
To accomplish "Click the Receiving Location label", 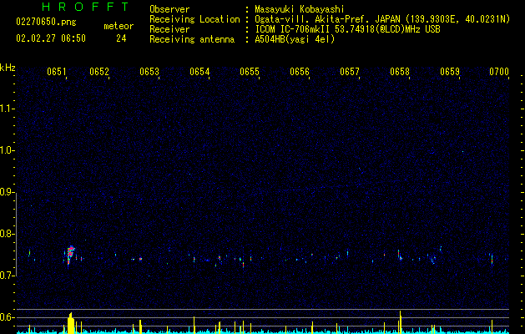I will (x=194, y=19).
